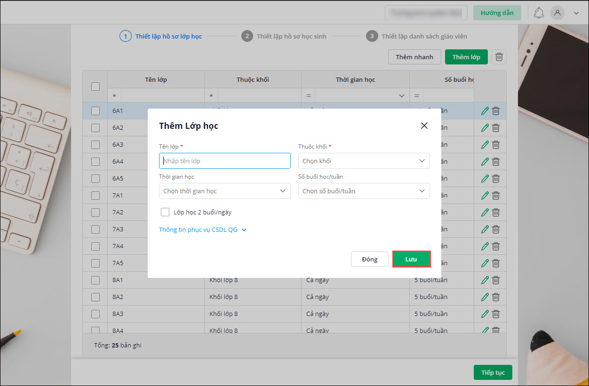Viewport: 589px width, 386px height.
Task: Open the Thời gian học dropdown in dialog
Action: coord(225,191)
